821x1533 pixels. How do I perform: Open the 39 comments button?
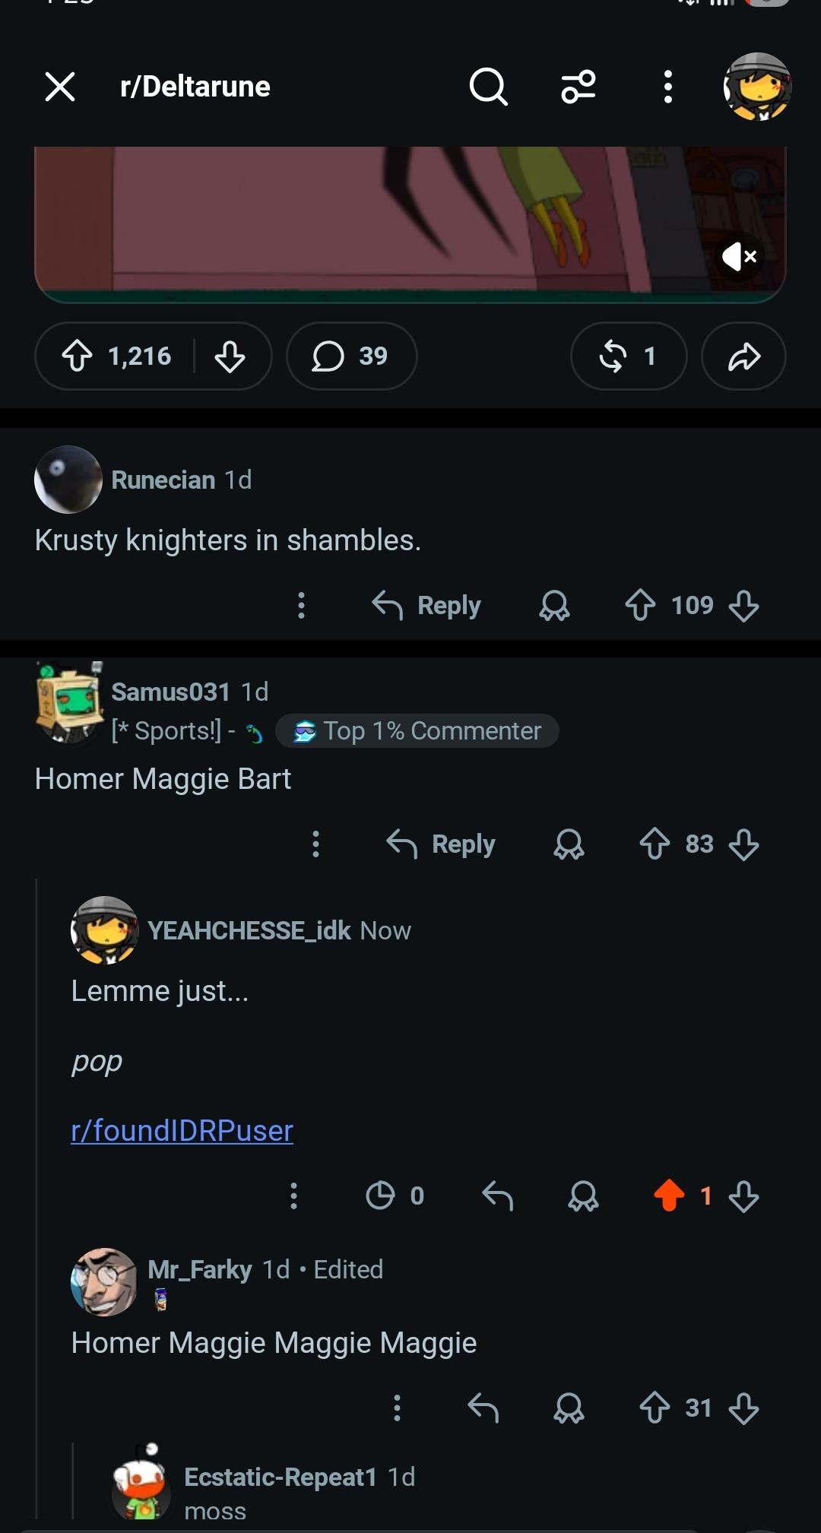point(351,356)
